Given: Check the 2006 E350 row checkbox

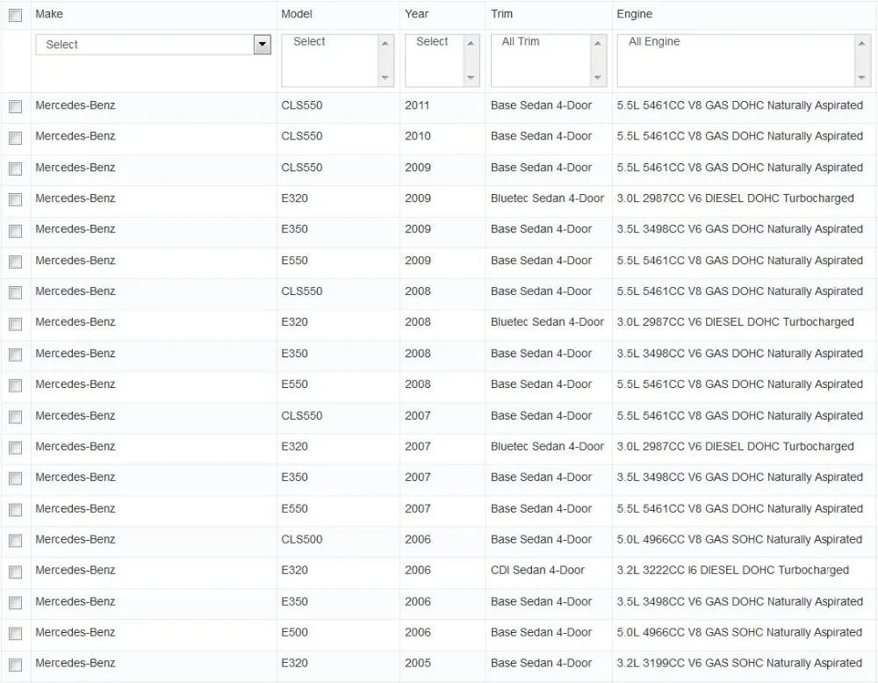Looking at the screenshot, I should pyautogui.click(x=16, y=602).
